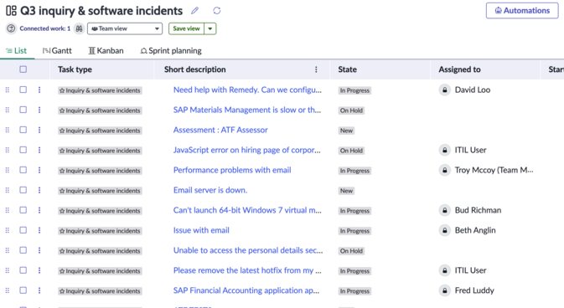Open SAP Financial Accounting application link
This screenshot has height=308, width=564.
click(246, 290)
